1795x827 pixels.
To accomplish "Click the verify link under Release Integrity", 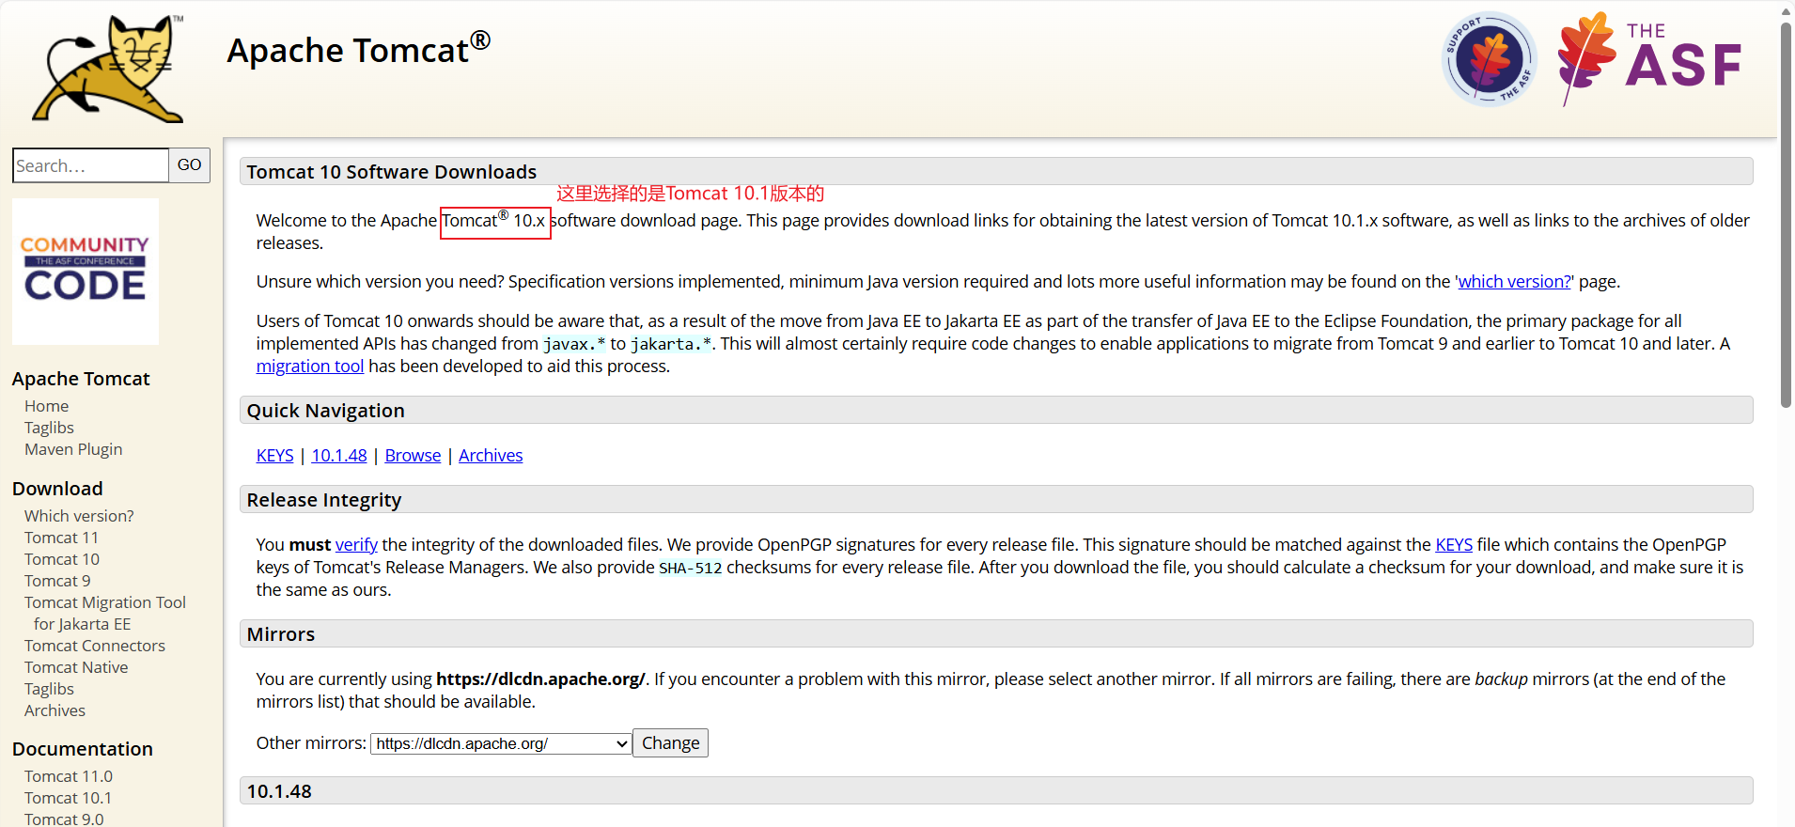I will click(356, 545).
